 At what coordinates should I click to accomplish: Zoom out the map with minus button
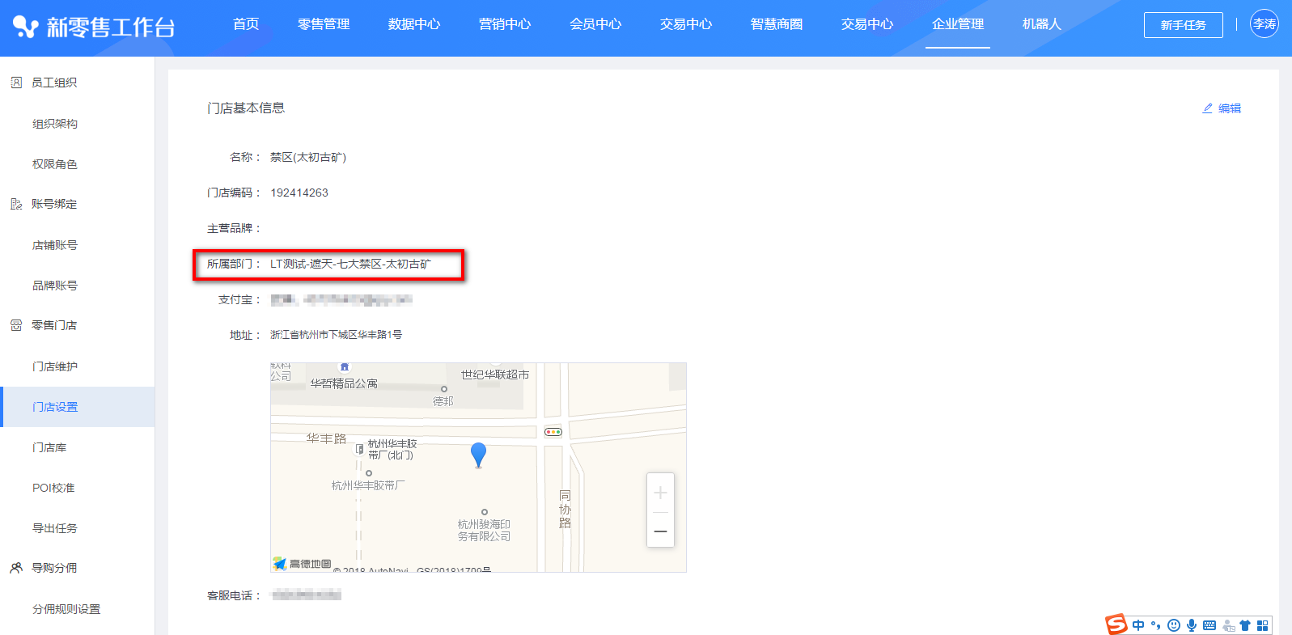(x=660, y=531)
